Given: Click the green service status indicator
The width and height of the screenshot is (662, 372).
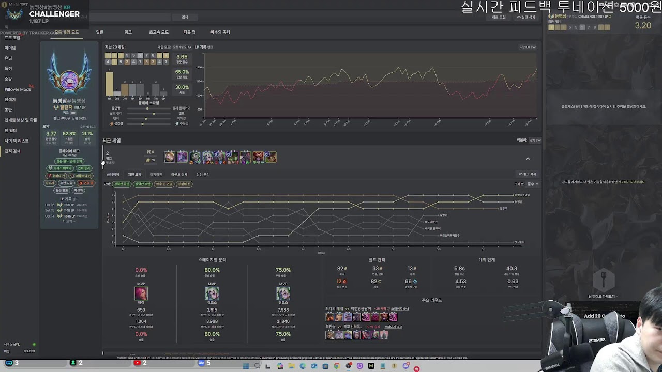Looking at the screenshot, I should coord(34,344).
